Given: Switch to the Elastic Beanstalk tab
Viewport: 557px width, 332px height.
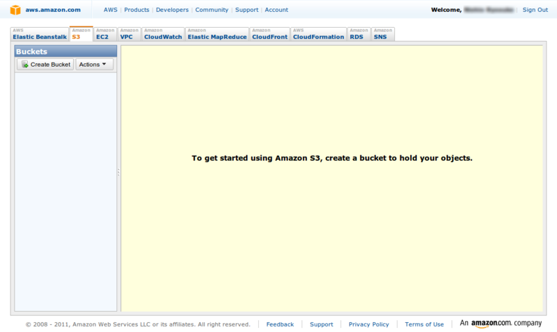Looking at the screenshot, I should pyautogui.click(x=40, y=34).
